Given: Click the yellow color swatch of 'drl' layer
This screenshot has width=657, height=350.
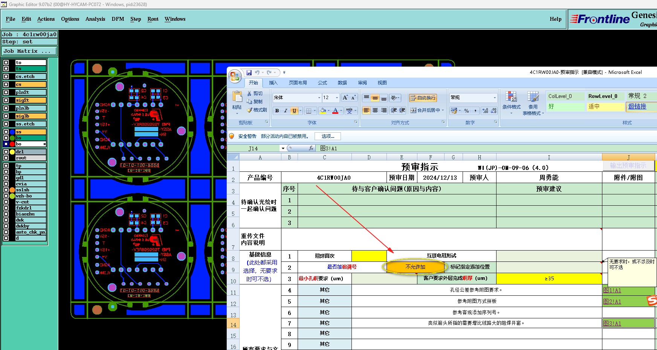Looking at the screenshot, I should pos(12,152).
